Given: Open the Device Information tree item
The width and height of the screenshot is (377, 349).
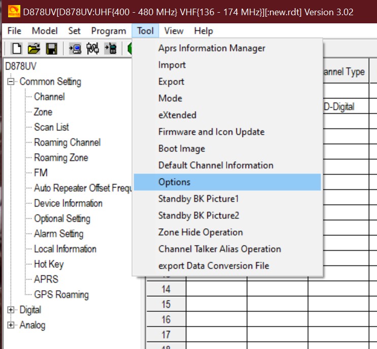Looking at the screenshot, I should click(x=68, y=203).
